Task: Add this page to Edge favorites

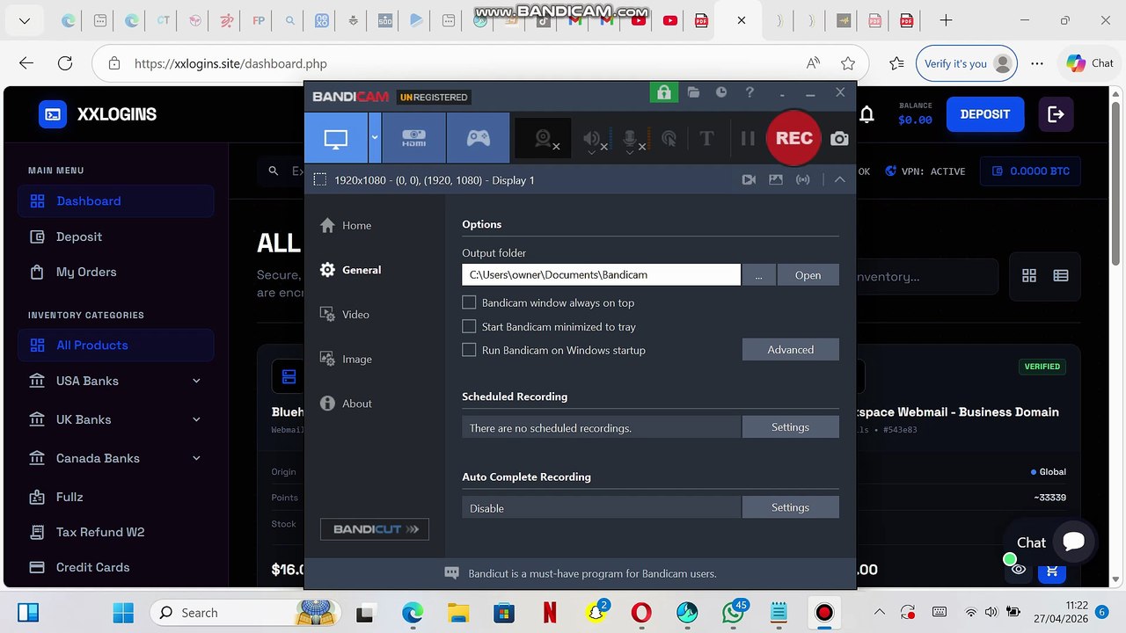Action: pos(848,63)
